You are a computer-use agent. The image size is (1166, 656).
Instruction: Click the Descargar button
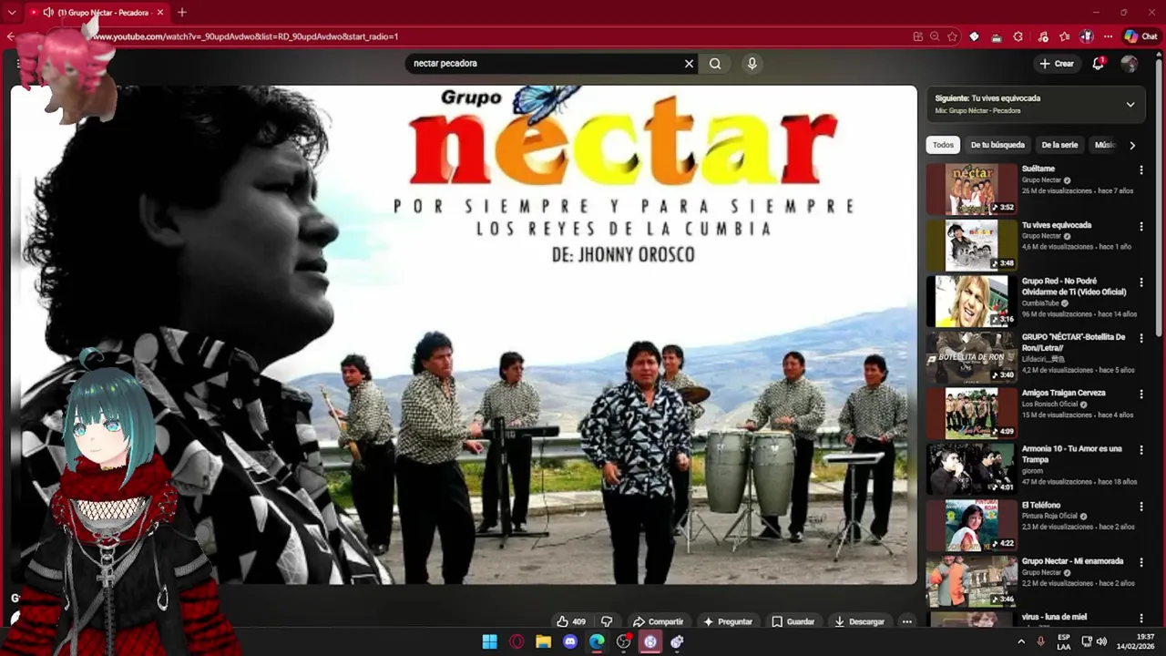859,621
